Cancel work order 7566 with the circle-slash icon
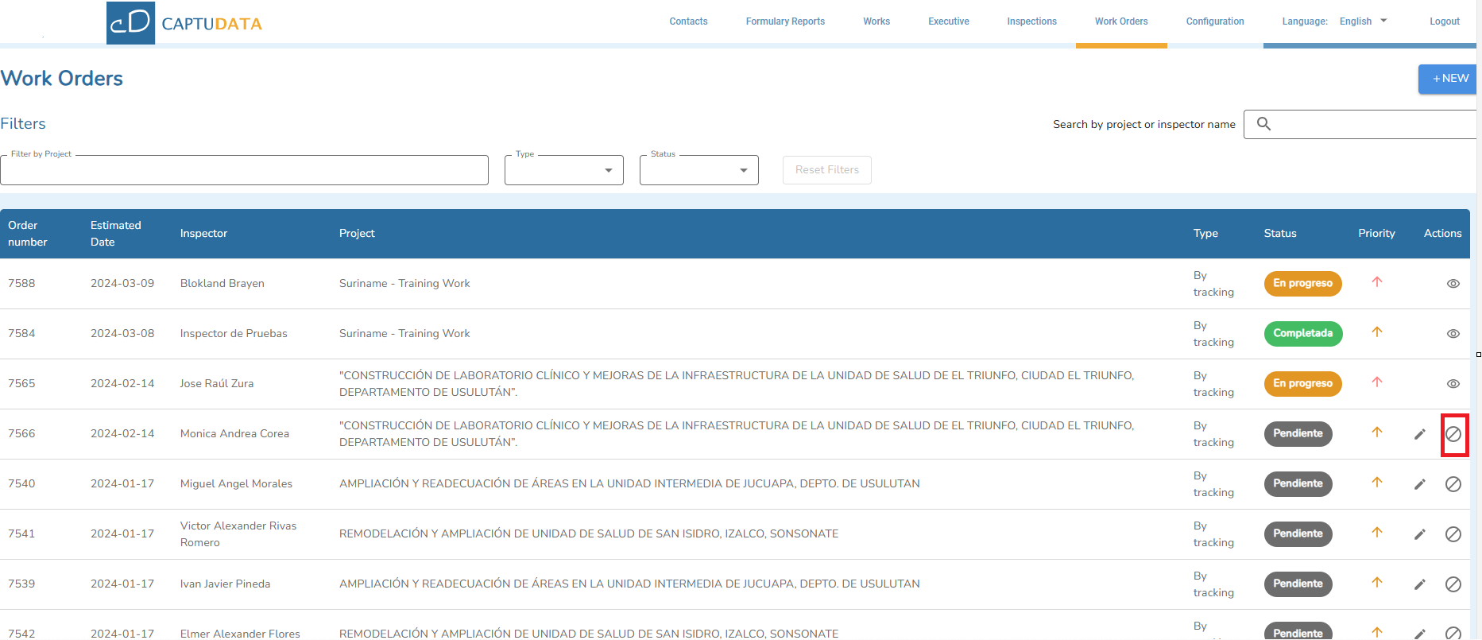This screenshot has height=640, width=1482. pyautogui.click(x=1453, y=434)
